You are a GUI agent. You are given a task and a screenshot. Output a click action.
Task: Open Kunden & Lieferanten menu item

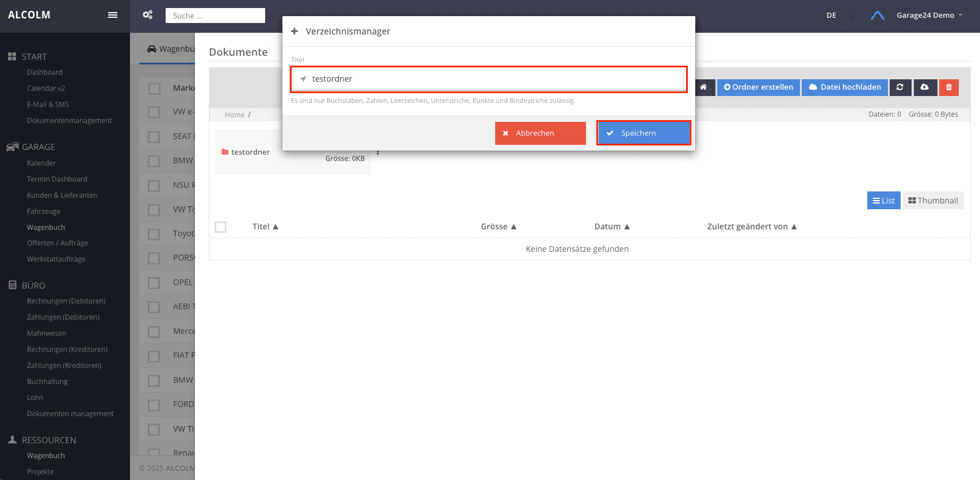pos(62,195)
